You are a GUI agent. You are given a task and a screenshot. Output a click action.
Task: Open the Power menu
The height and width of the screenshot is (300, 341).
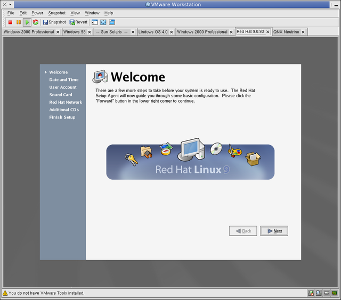point(37,13)
